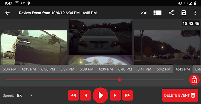The image size is (201, 104).
Task: Open the camera layout view icon
Action: click(x=157, y=13)
